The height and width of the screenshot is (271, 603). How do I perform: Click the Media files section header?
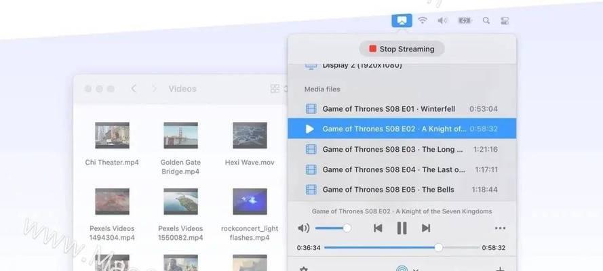322,89
